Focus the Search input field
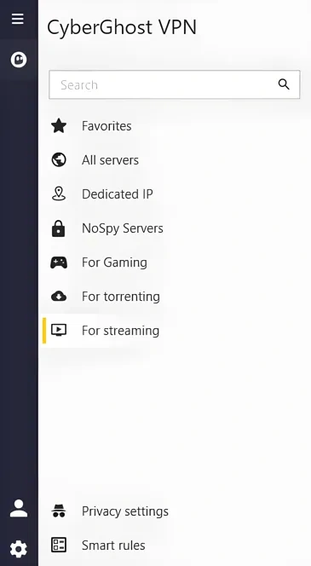This screenshot has width=311, height=566. (x=175, y=84)
